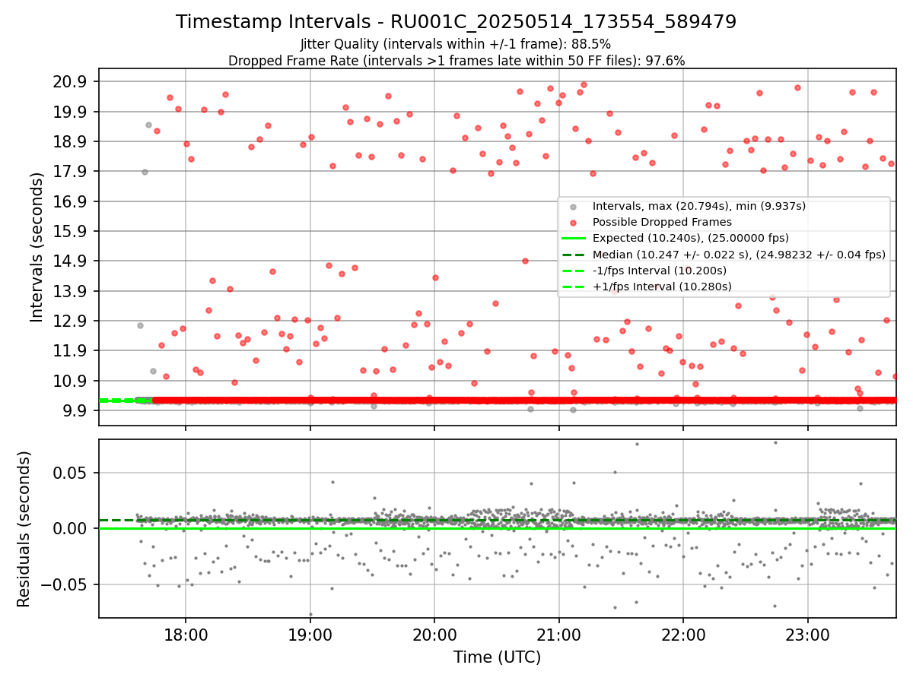Click legend entry starting 'Median (10.247 +/- 0.022 s)'

(x=739, y=254)
